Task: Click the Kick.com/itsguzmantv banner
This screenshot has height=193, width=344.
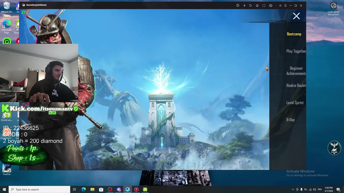Action: coord(40,109)
